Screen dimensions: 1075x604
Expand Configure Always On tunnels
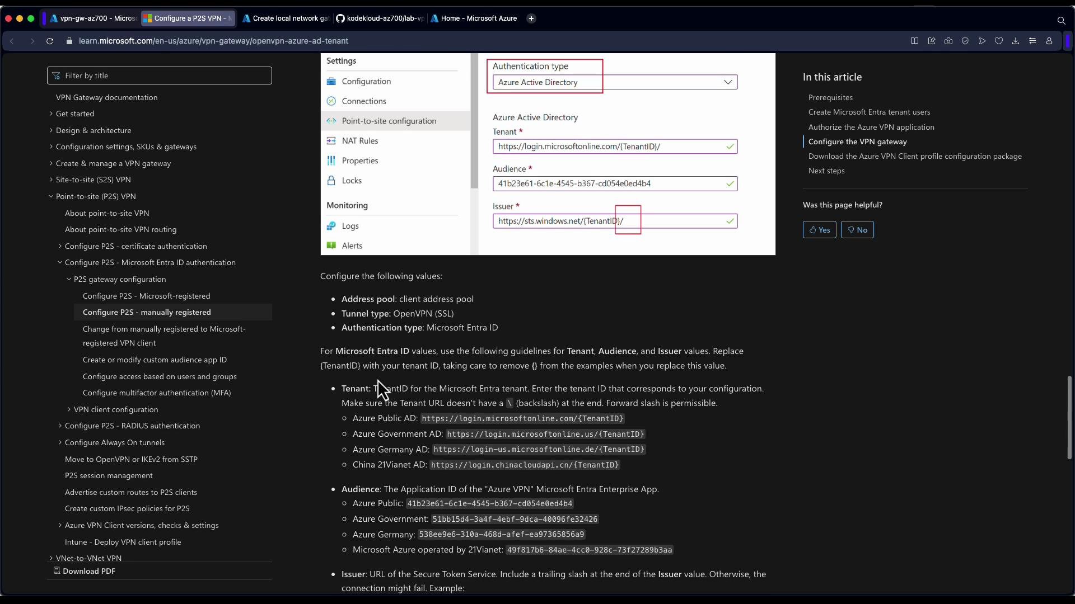(60, 442)
